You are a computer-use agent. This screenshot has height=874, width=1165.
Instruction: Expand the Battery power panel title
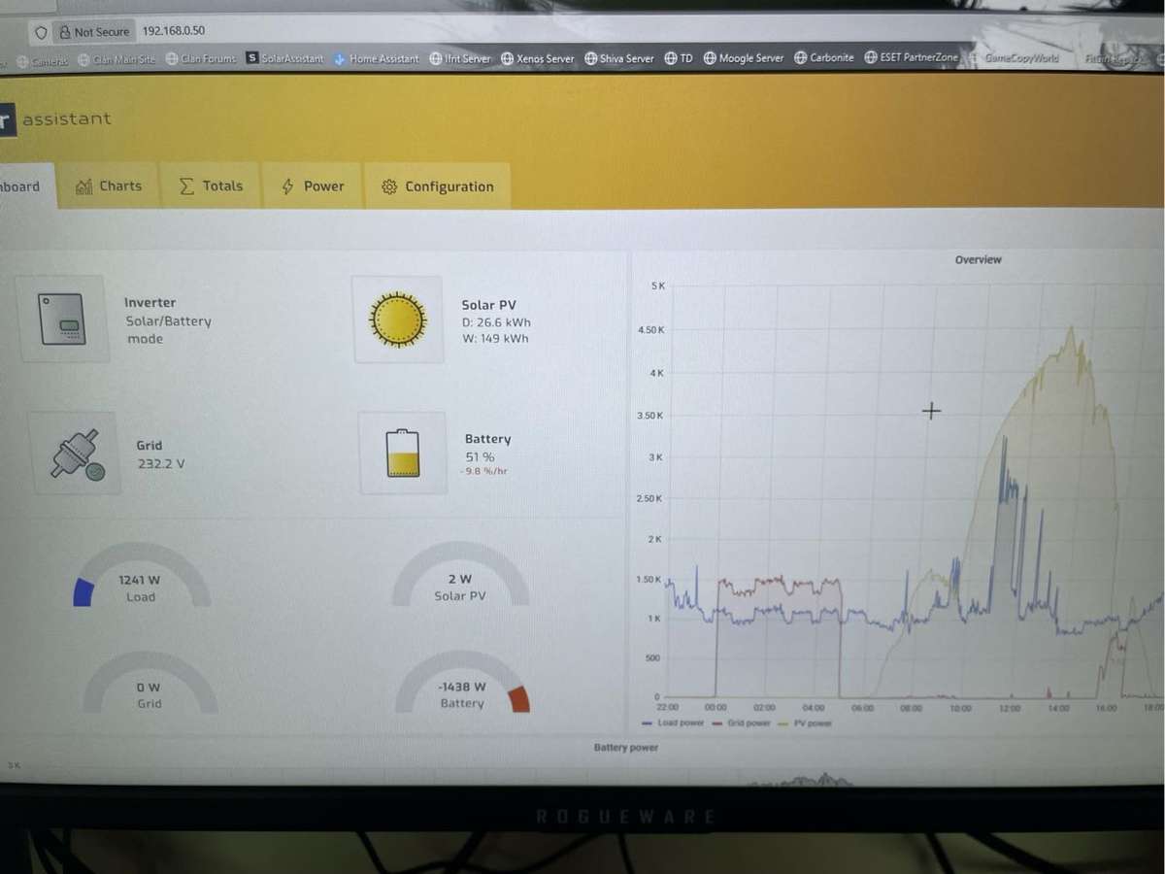[x=625, y=748]
